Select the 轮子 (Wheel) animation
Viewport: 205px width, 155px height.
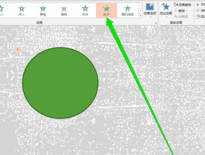[107, 11]
